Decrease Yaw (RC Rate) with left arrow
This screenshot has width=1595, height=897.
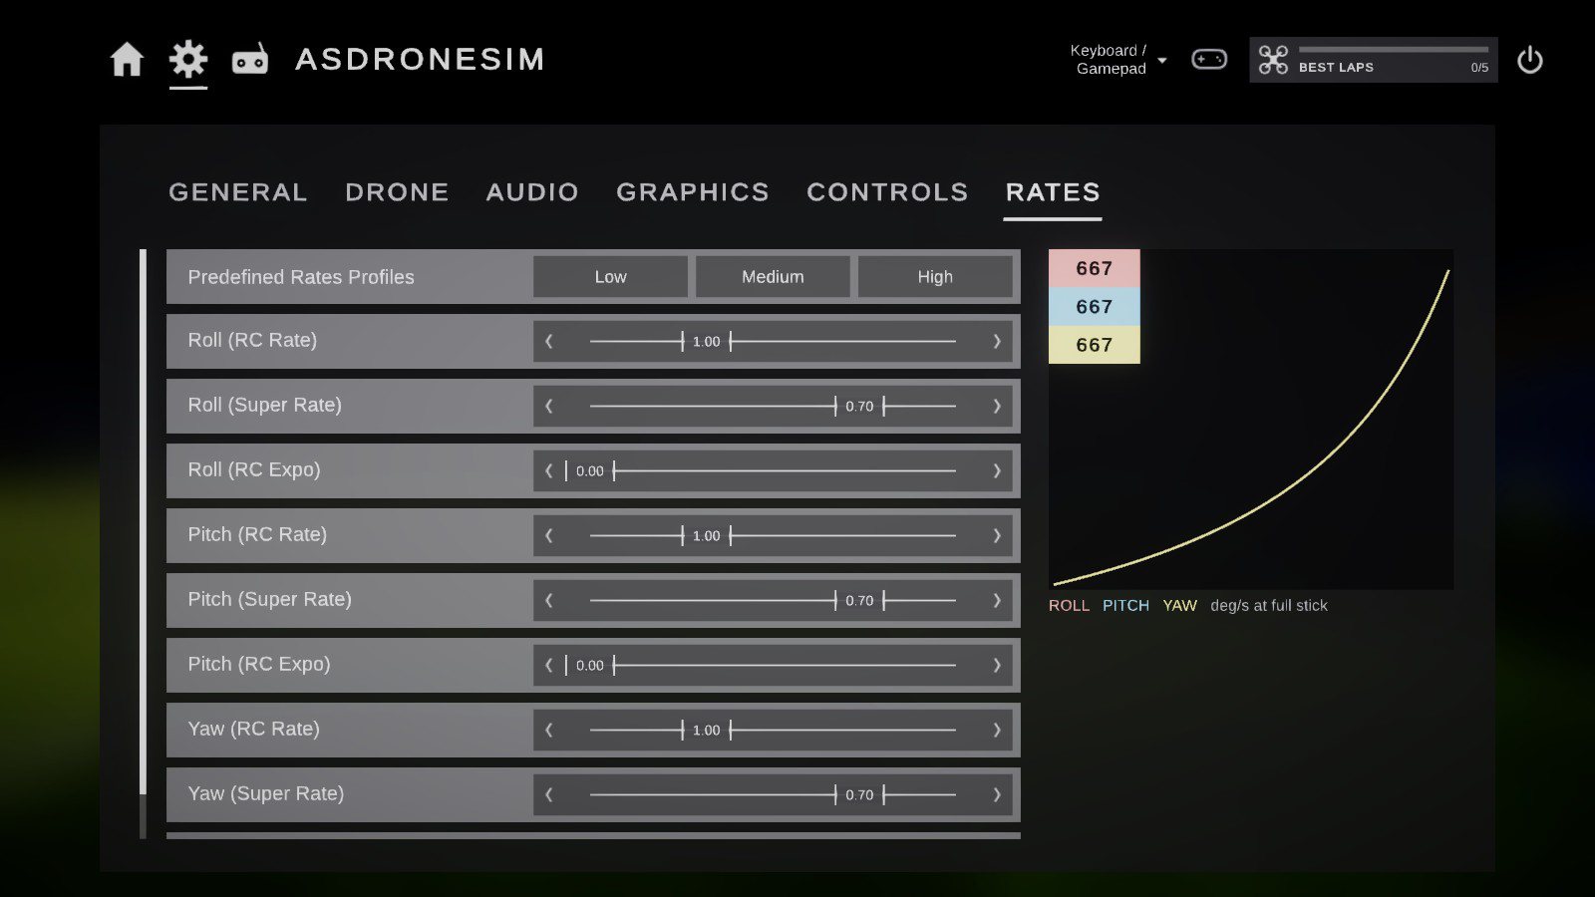click(x=549, y=731)
